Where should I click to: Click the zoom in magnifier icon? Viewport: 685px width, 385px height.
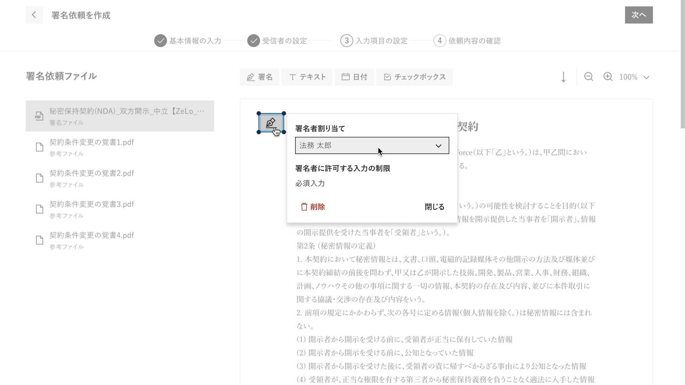click(608, 77)
